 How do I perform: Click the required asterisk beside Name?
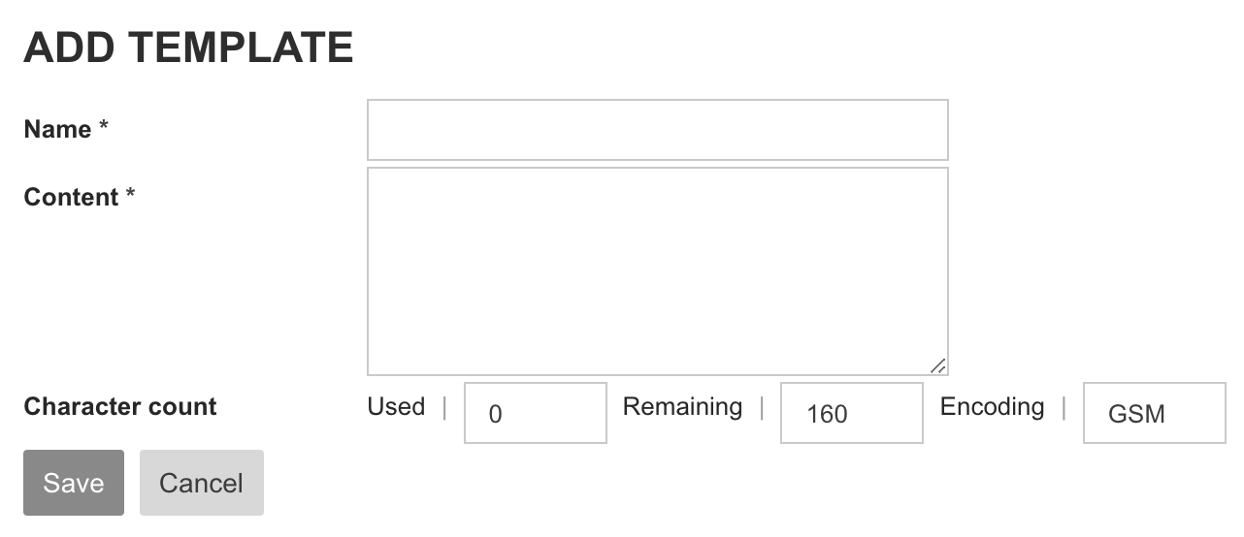click(x=103, y=129)
